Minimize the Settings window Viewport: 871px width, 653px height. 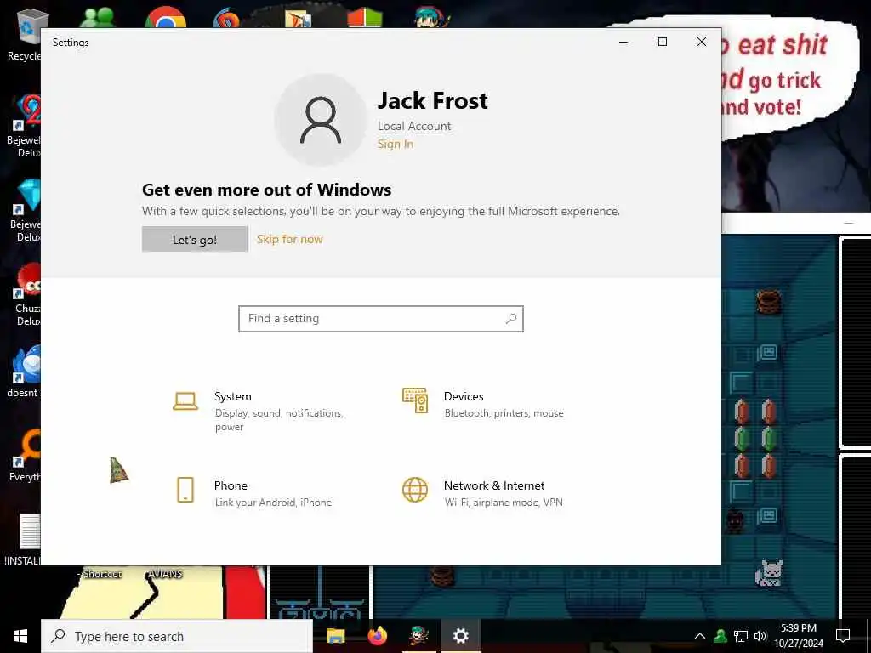[623, 42]
